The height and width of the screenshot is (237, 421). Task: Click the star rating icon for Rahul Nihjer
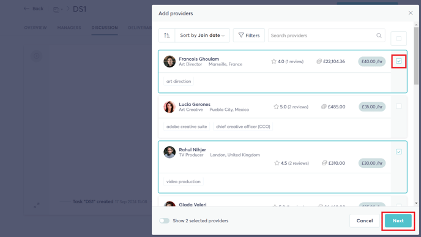[277, 163]
